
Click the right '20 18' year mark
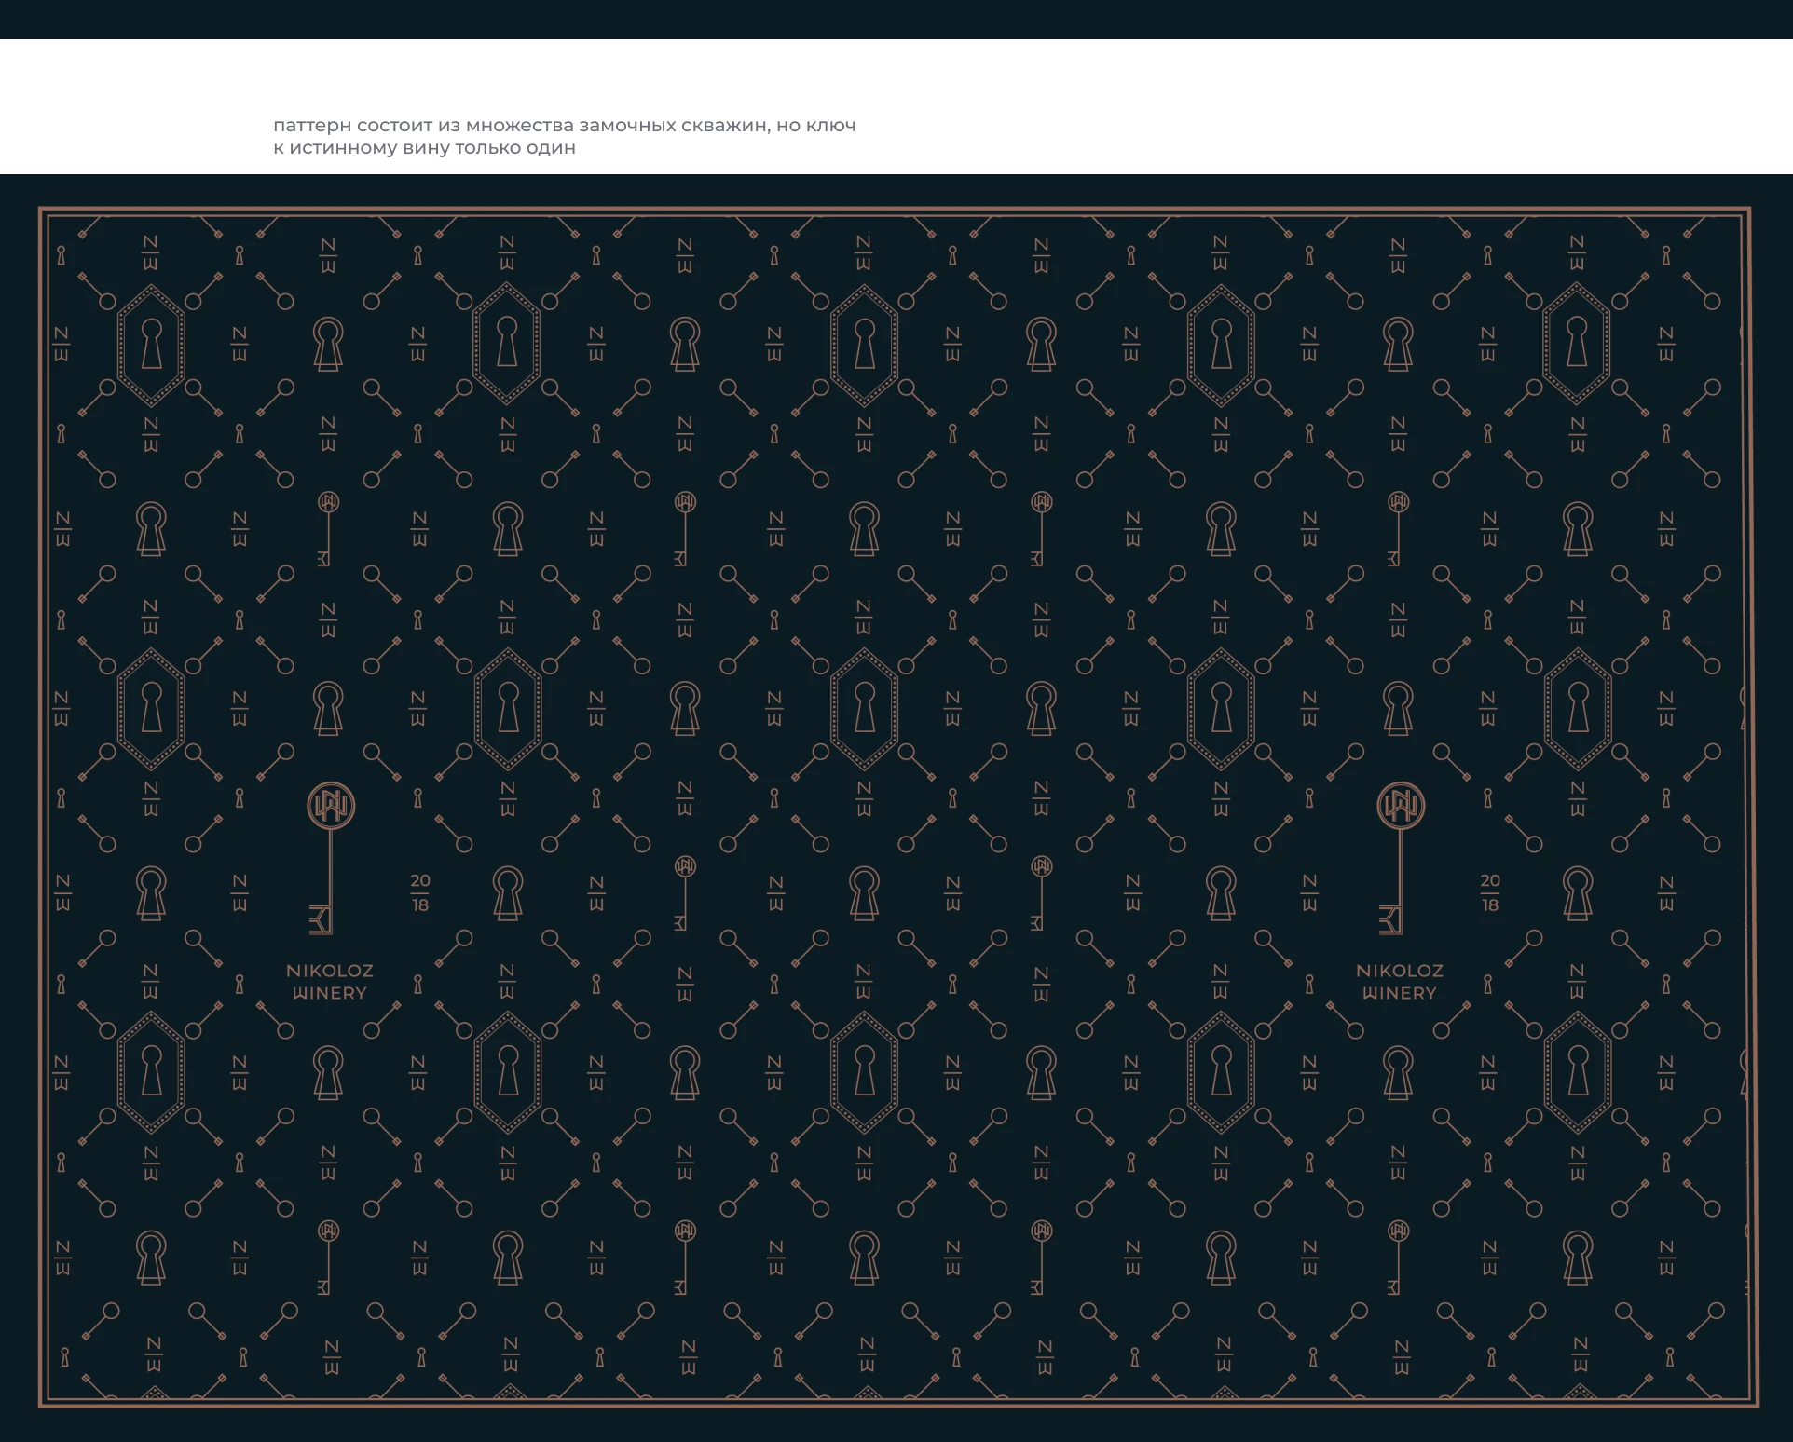pyautogui.click(x=1490, y=892)
